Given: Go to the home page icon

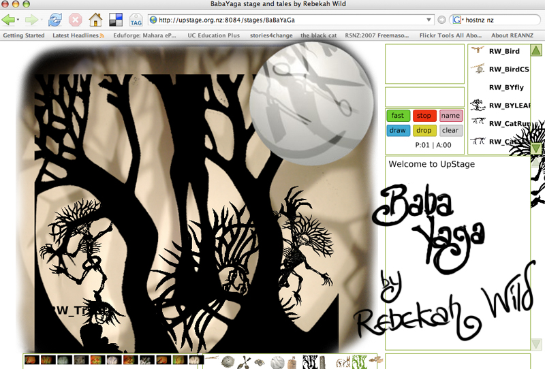Looking at the screenshot, I should click(x=95, y=20).
